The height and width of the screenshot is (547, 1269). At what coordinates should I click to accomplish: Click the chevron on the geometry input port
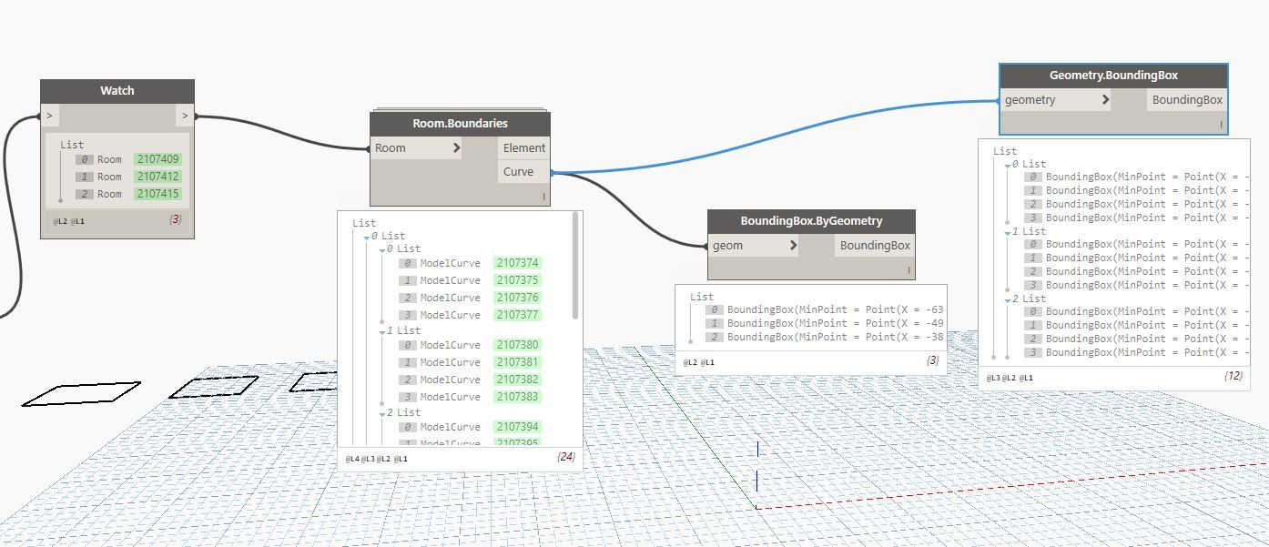(x=1105, y=99)
